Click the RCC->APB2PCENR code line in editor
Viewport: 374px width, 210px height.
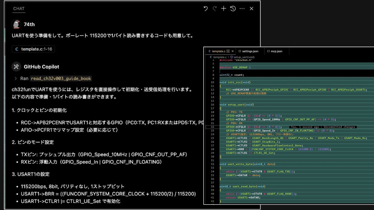(x=296, y=90)
